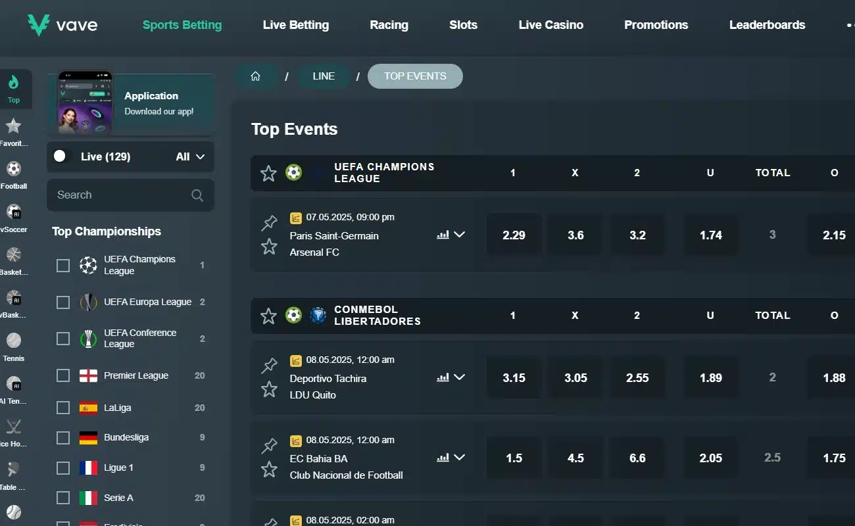Select Arsenal win odds 3.2
Viewport: 855px width, 526px height.
tap(637, 235)
